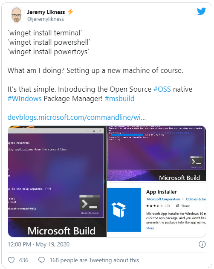This screenshot has width=214, height=269.
Task: Click the Microsoft Corporation publisher link
Action: coord(163,199)
